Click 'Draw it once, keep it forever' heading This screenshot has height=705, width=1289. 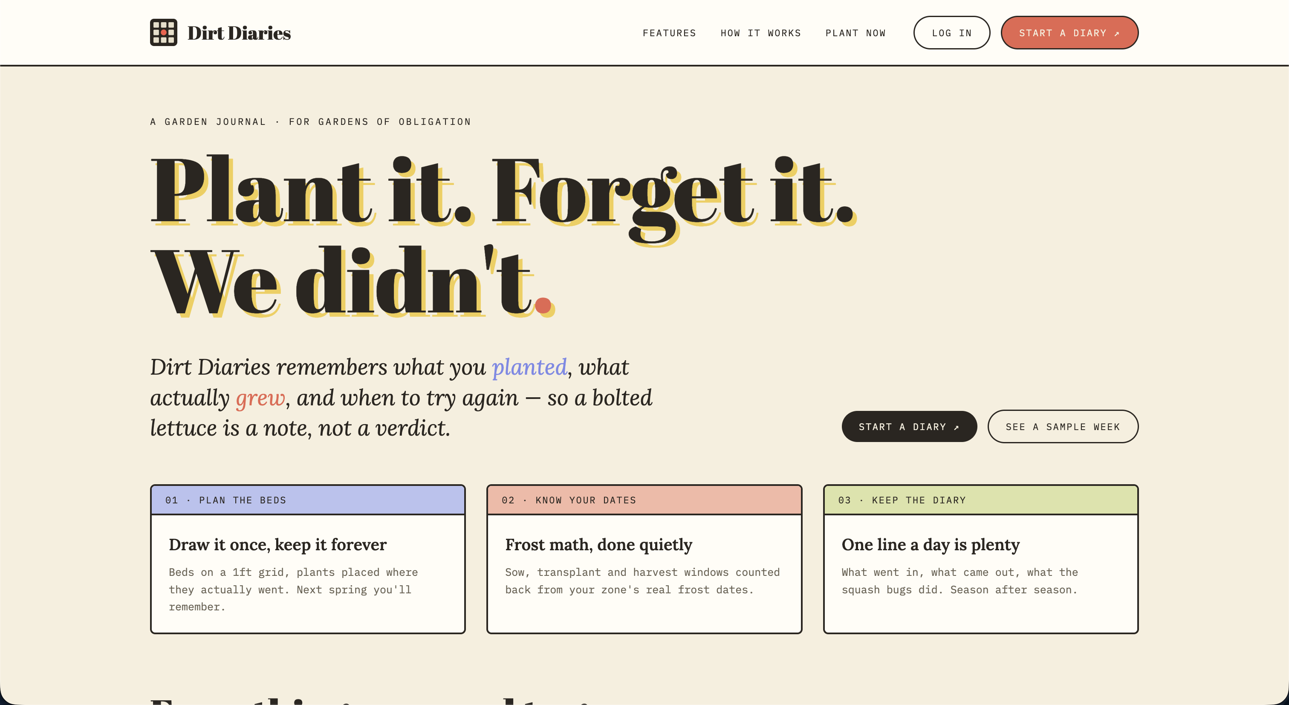point(278,544)
